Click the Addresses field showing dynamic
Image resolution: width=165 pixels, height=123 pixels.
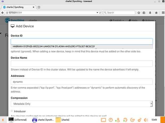click(x=82, y=82)
